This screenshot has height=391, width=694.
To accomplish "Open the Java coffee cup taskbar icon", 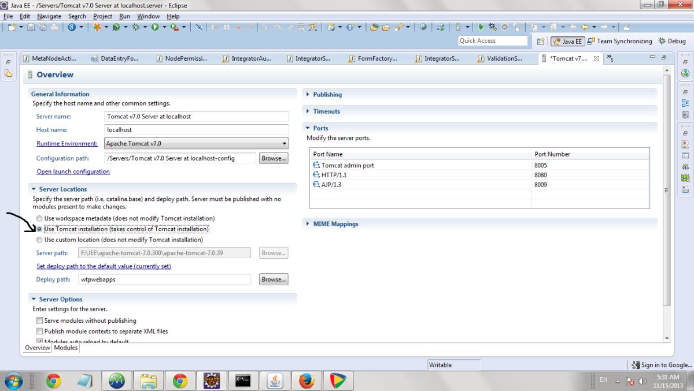I will (275, 381).
